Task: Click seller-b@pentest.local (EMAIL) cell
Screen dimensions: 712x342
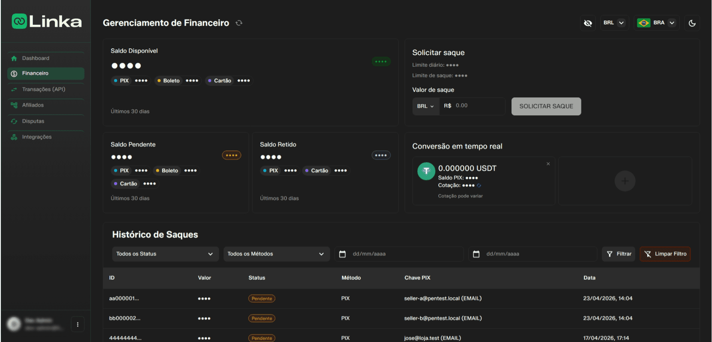Action: [x=443, y=318]
